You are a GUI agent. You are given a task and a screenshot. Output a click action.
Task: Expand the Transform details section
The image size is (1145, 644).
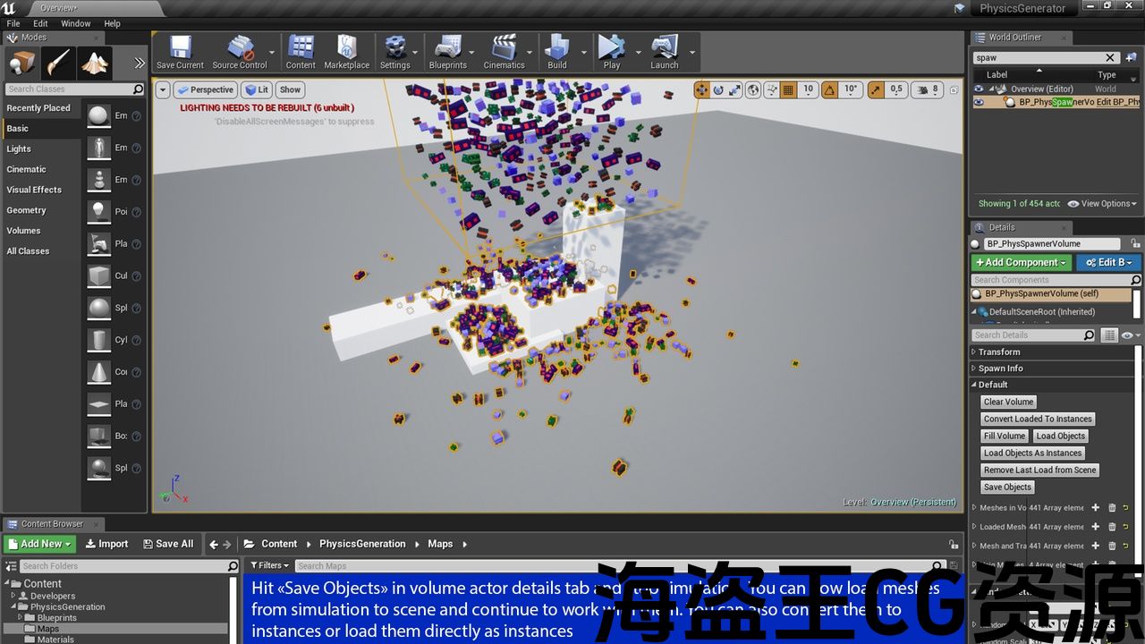click(999, 352)
